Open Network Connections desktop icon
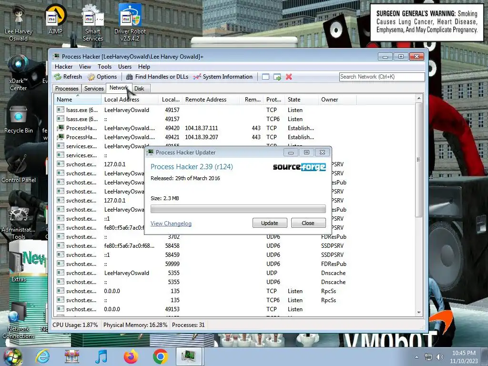Screen dimensions: 488x366 point(19,321)
